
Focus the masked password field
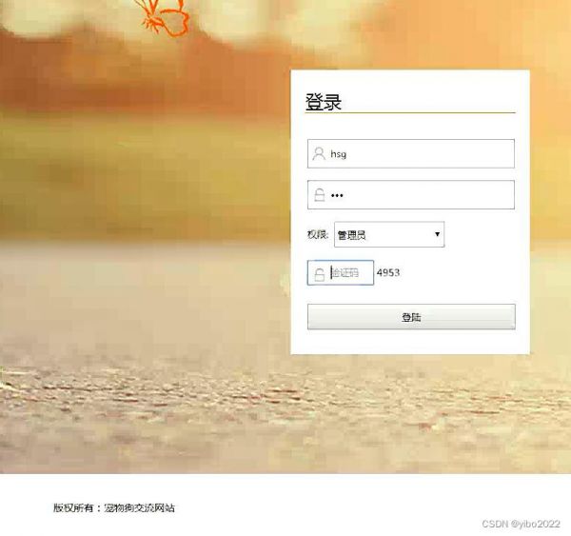pyautogui.click(x=411, y=194)
